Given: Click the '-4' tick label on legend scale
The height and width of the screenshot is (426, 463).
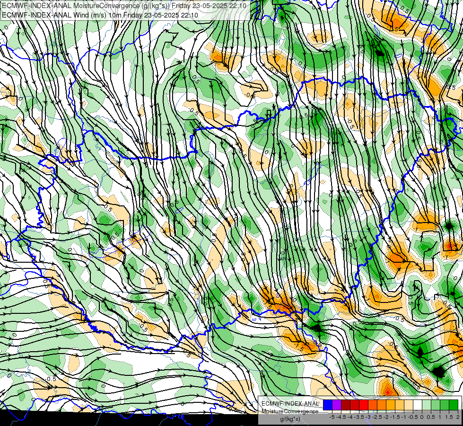Looking at the screenshot, I should [350, 417].
